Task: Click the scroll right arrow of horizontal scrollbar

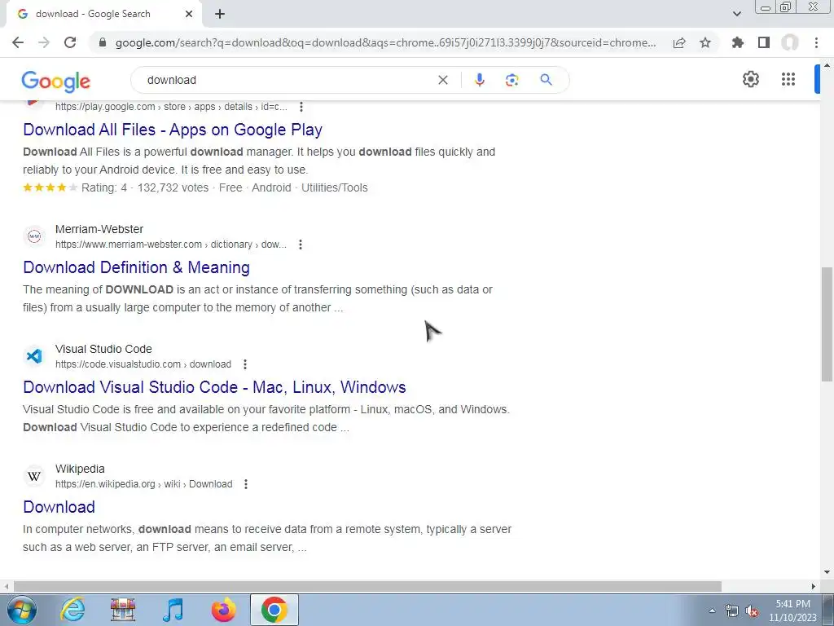Action: click(814, 586)
